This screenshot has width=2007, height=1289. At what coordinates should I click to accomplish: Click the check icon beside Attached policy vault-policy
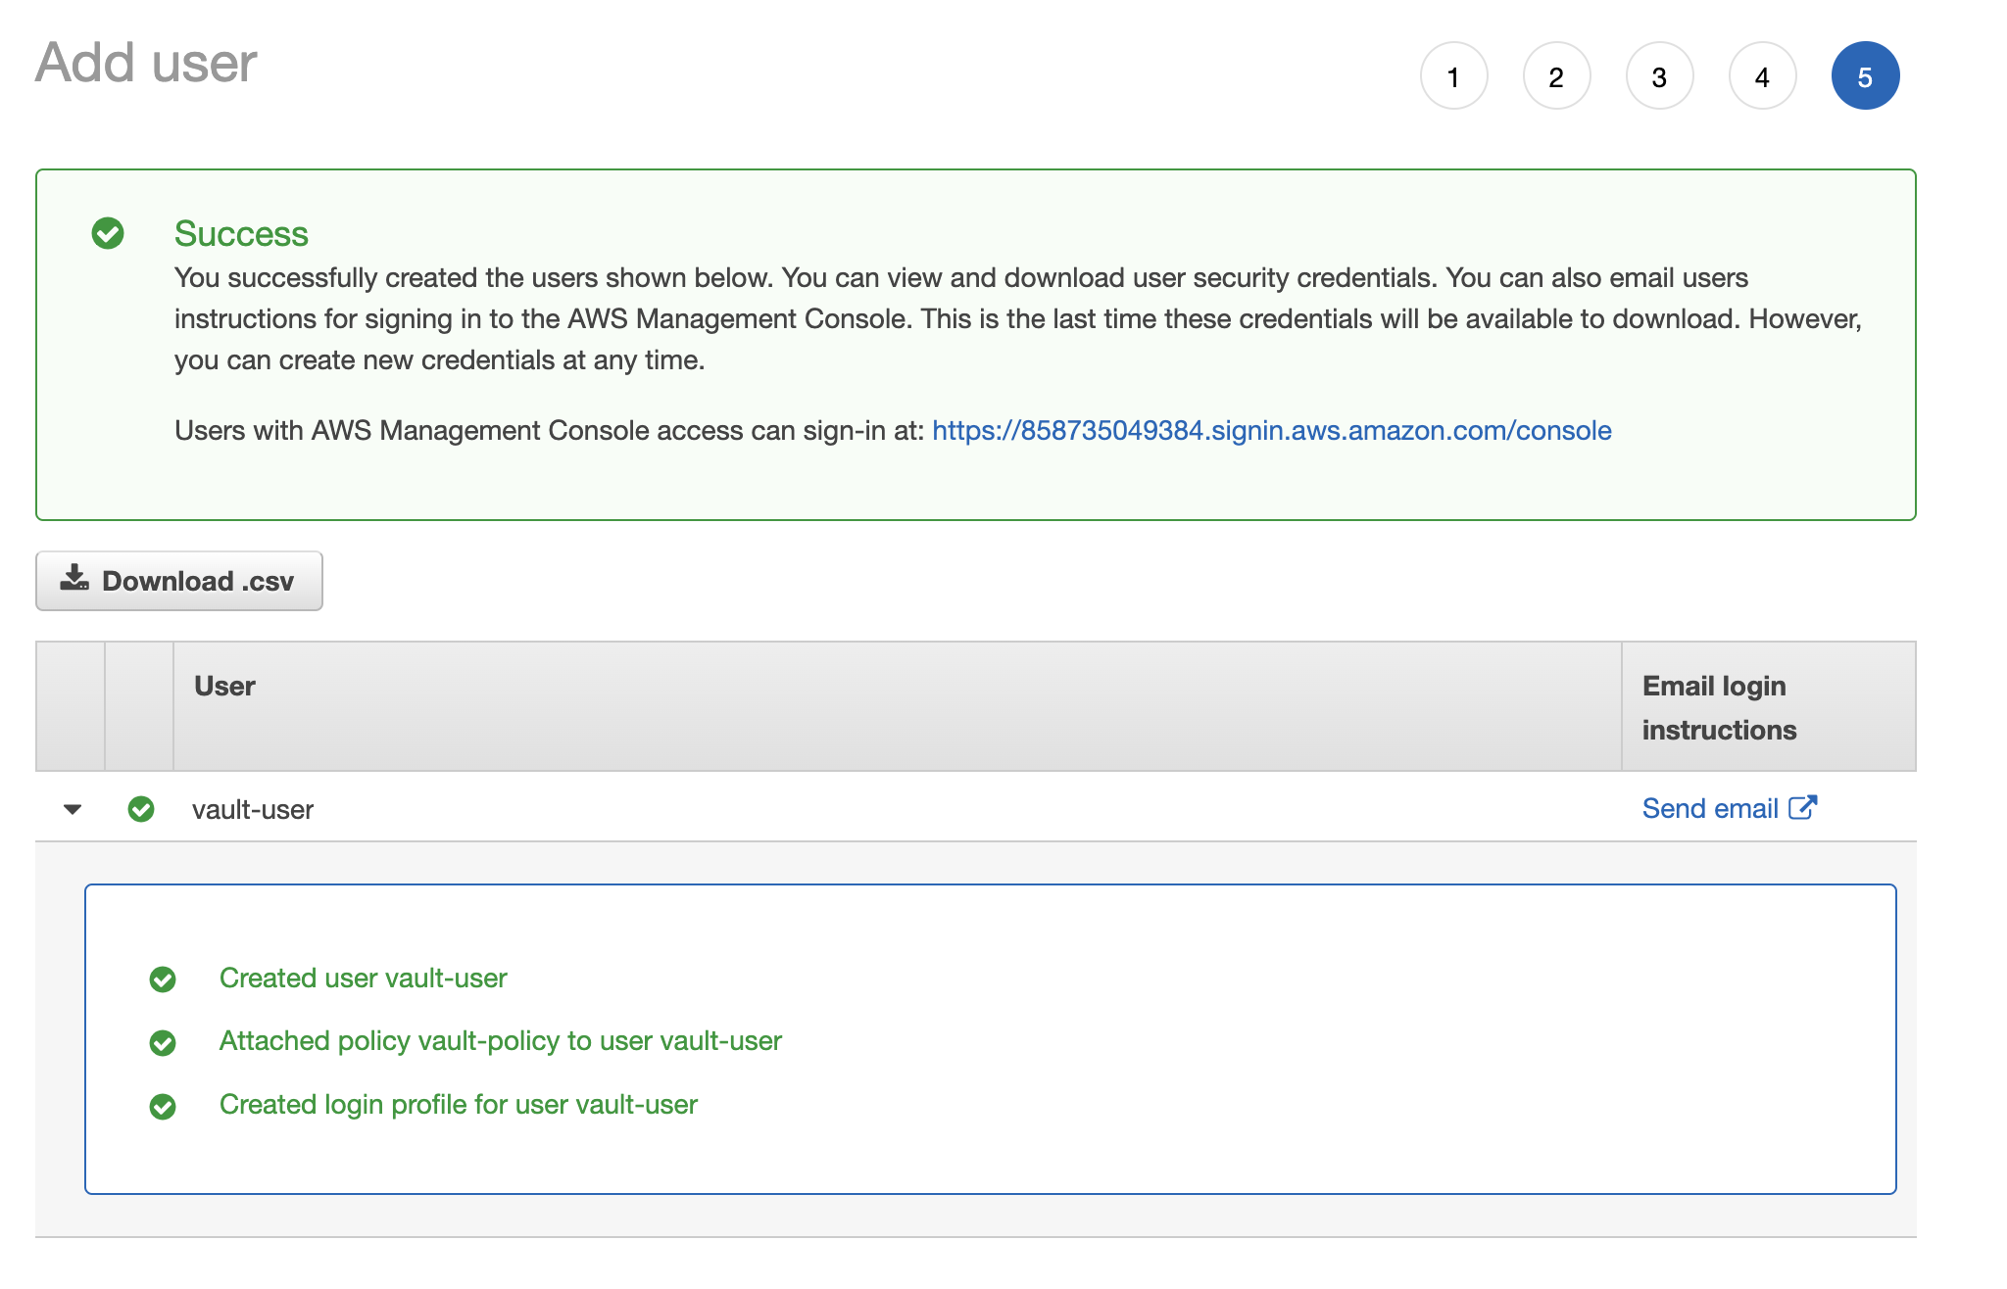pos(163,1043)
